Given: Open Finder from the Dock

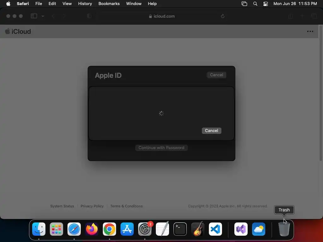Looking at the screenshot, I should 39,229.
